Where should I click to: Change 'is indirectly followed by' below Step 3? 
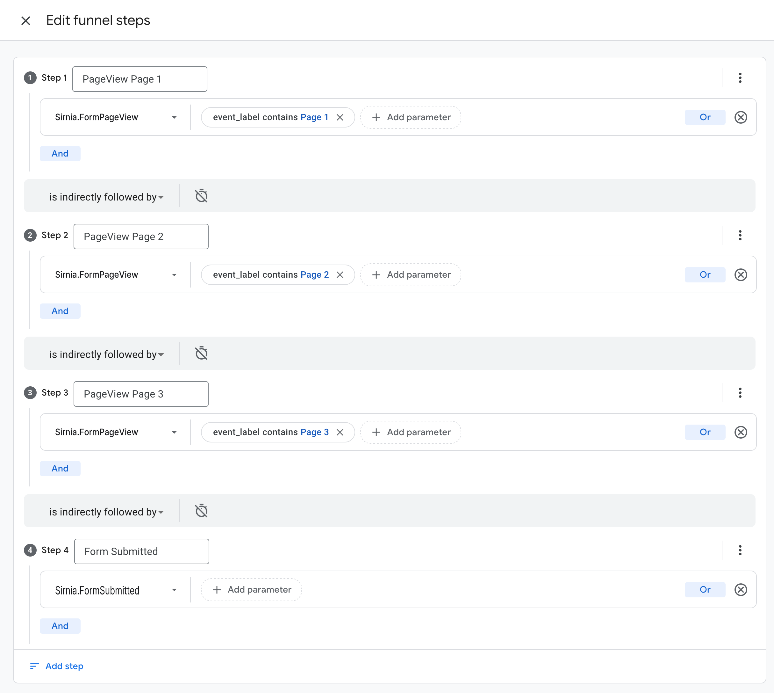(x=107, y=512)
